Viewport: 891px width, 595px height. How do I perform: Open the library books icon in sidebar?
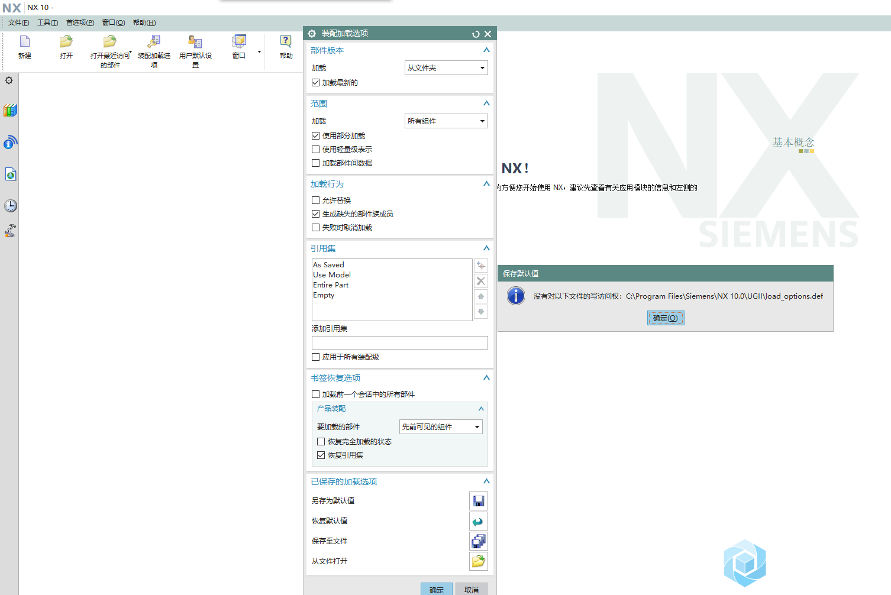pyautogui.click(x=10, y=110)
